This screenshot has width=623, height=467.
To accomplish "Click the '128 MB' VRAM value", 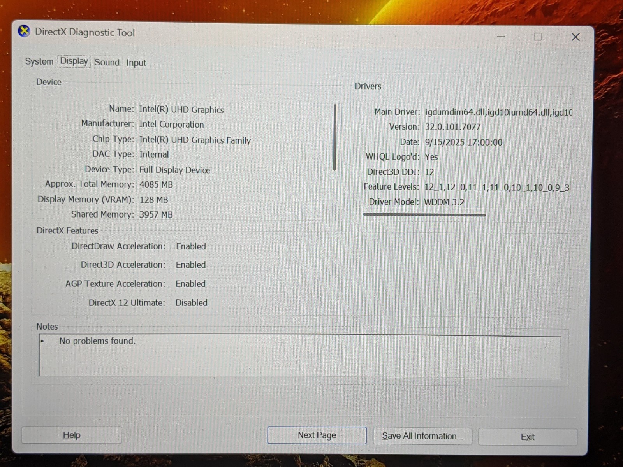I will tap(154, 200).
